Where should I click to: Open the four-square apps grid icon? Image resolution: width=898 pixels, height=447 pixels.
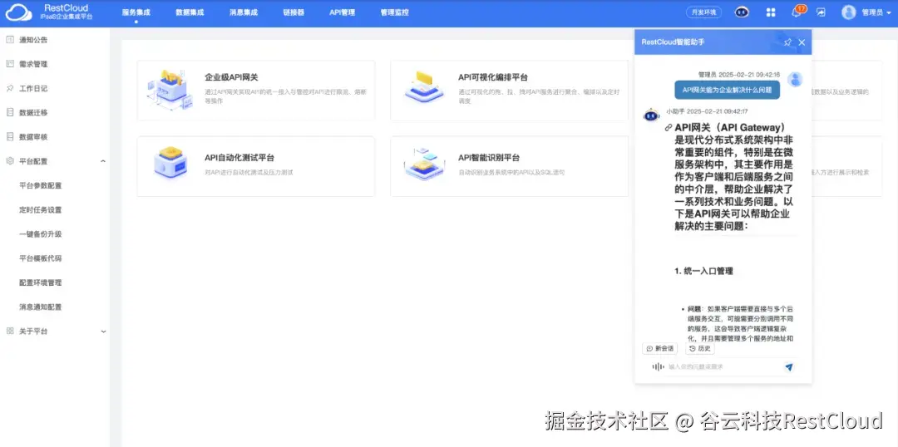(770, 12)
